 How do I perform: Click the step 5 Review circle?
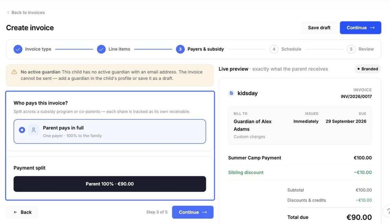tap(351, 49)
